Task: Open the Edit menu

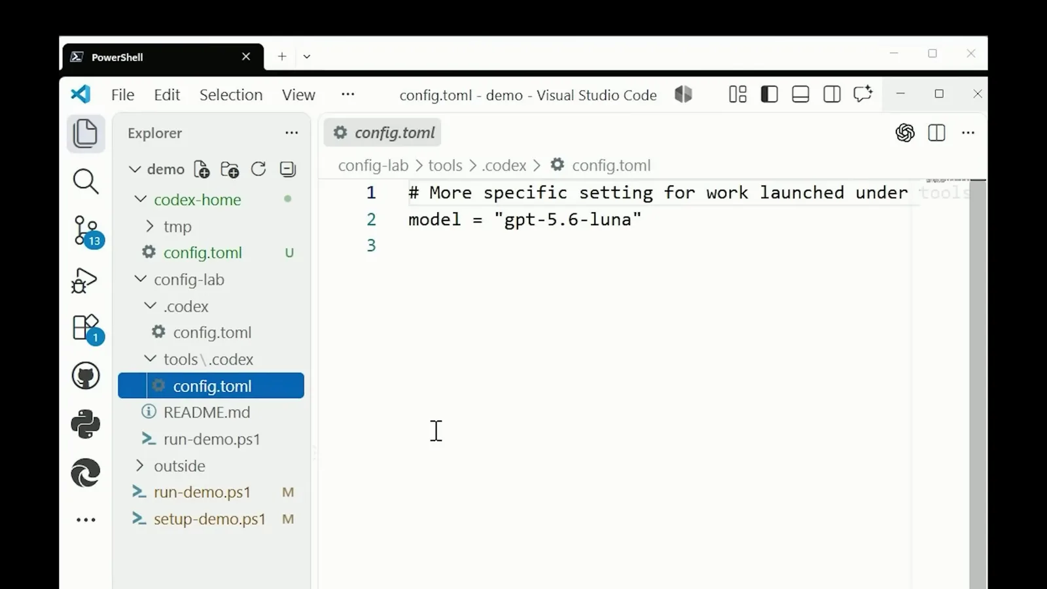Action: click(167, 95)
